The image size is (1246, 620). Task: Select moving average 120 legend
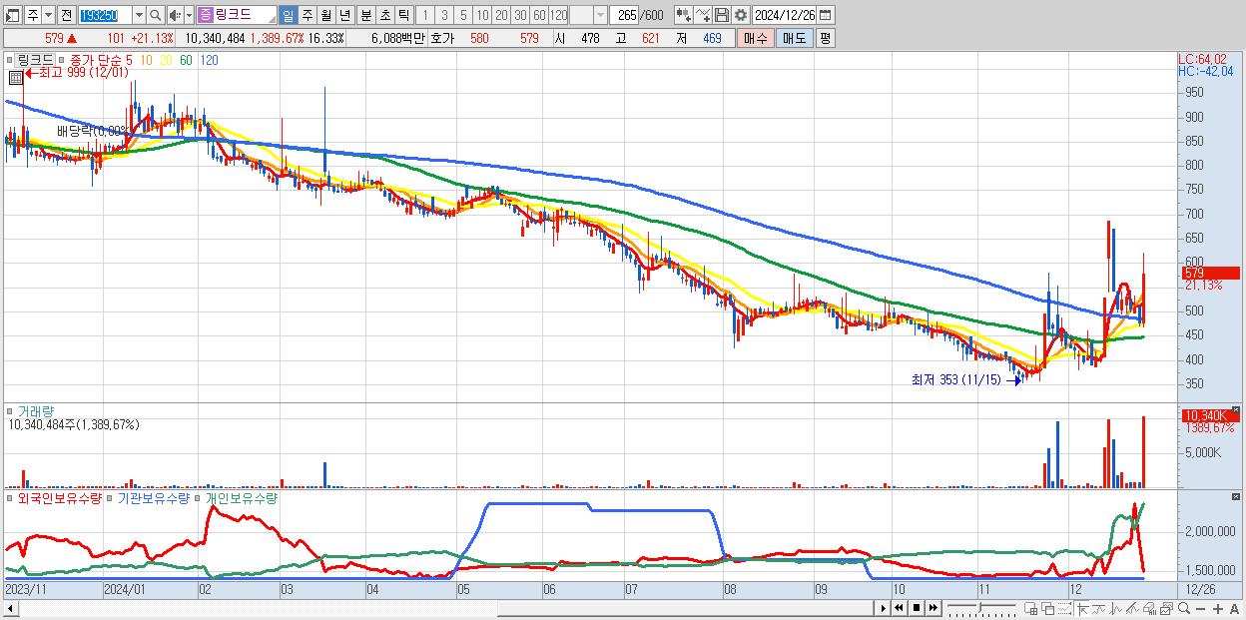point(210,60)
